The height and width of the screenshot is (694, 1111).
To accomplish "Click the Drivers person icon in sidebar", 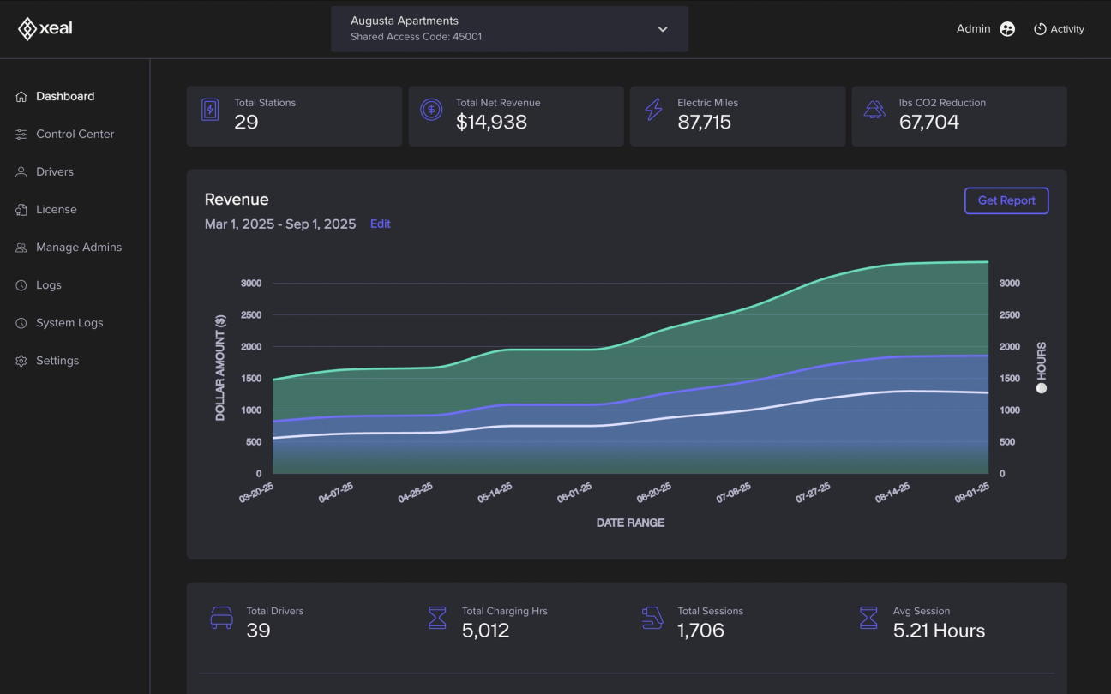I will click(21, 171).
